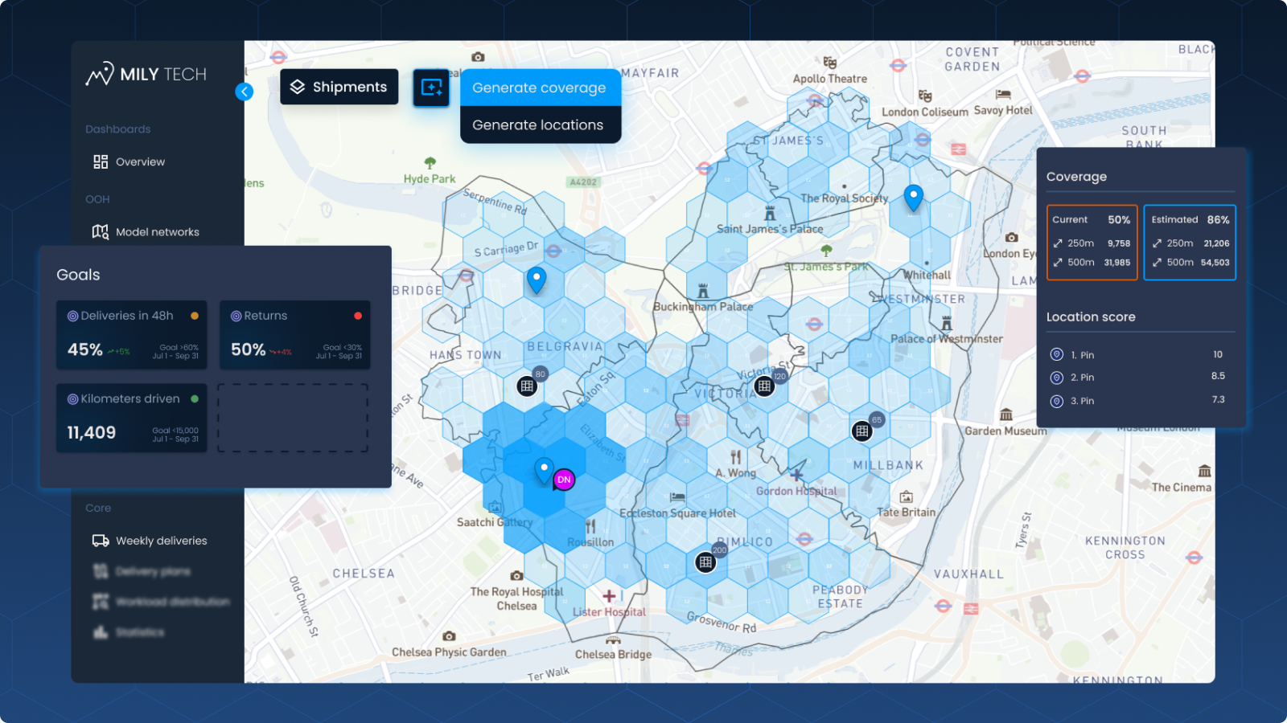Click the Coverage panel heading

tap(1076, 177)
